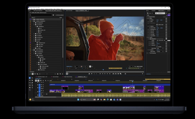This screenshot has width=195, height=119.
Task: Click Go to In point button
Action: pyautogui.click(x=100, y=74)
